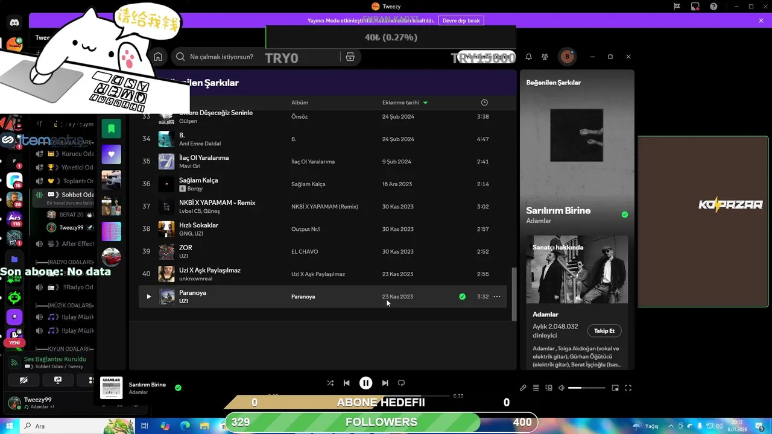The height and width of the screenshot is (434, 772).
Task: Click the song list vertical scrollbar
Action: (514, 294)
